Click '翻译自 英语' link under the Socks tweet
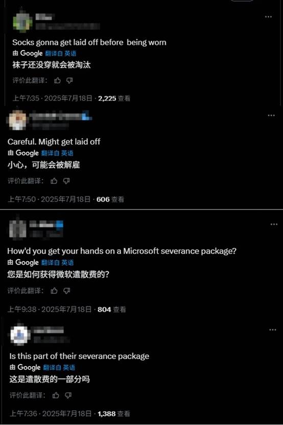The image size is (283, 425). (61, 54)
